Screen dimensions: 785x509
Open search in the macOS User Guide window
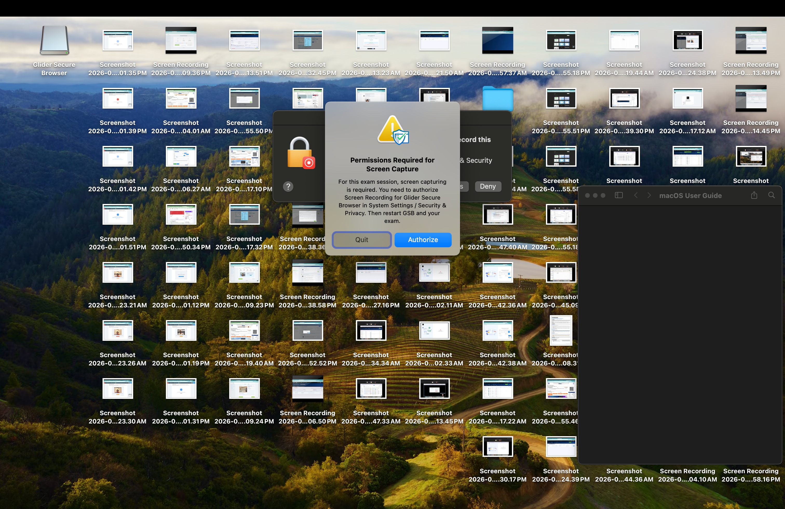[x=772, y=195]
